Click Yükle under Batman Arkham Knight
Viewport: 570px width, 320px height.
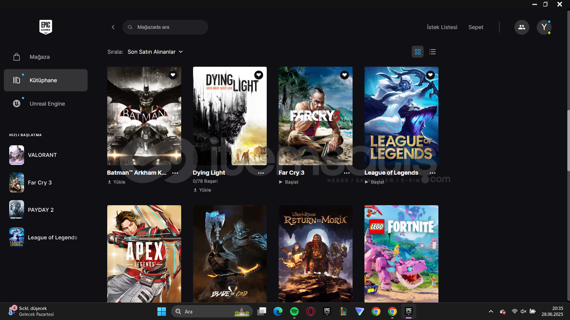(x=116, y=182)
